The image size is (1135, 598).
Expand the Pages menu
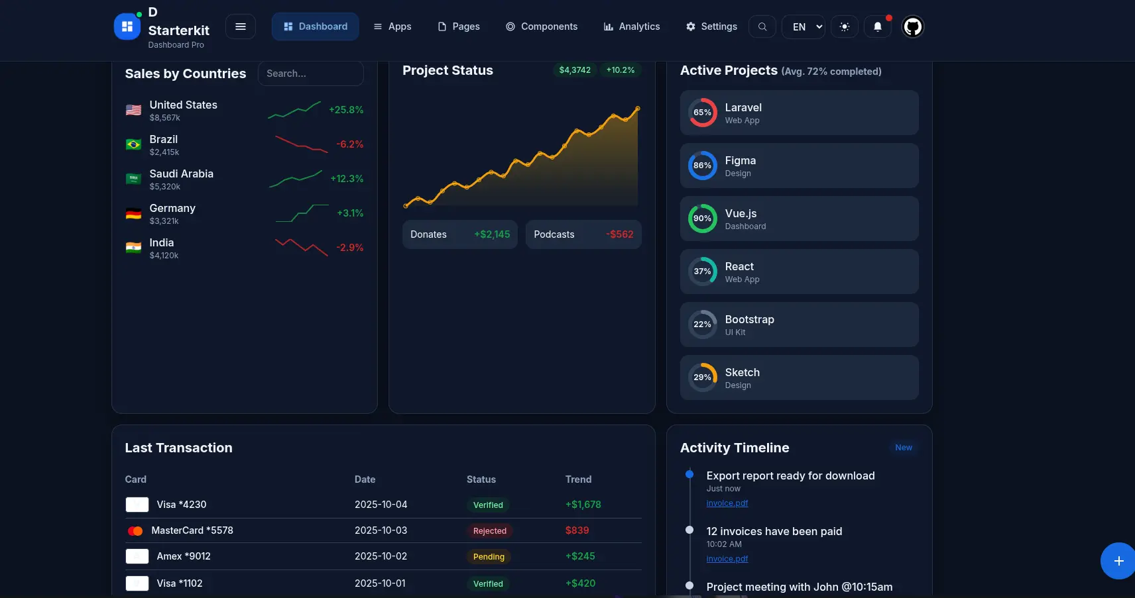[459, 26]
